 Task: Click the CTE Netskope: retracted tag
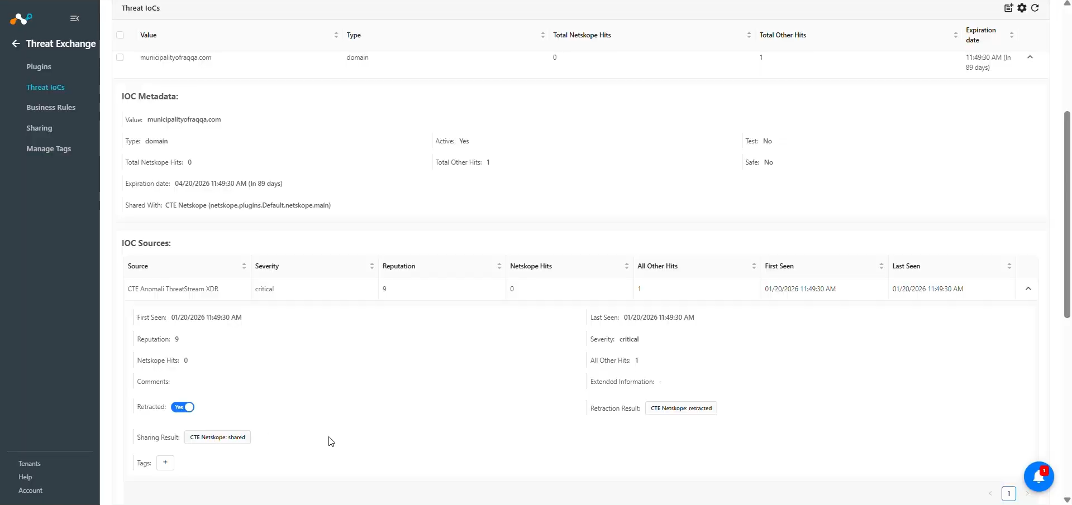(681, 408)
